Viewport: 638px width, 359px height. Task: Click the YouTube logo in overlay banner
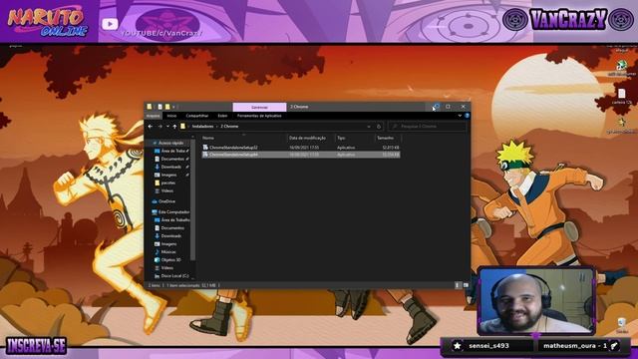click(x=110, y=24)
